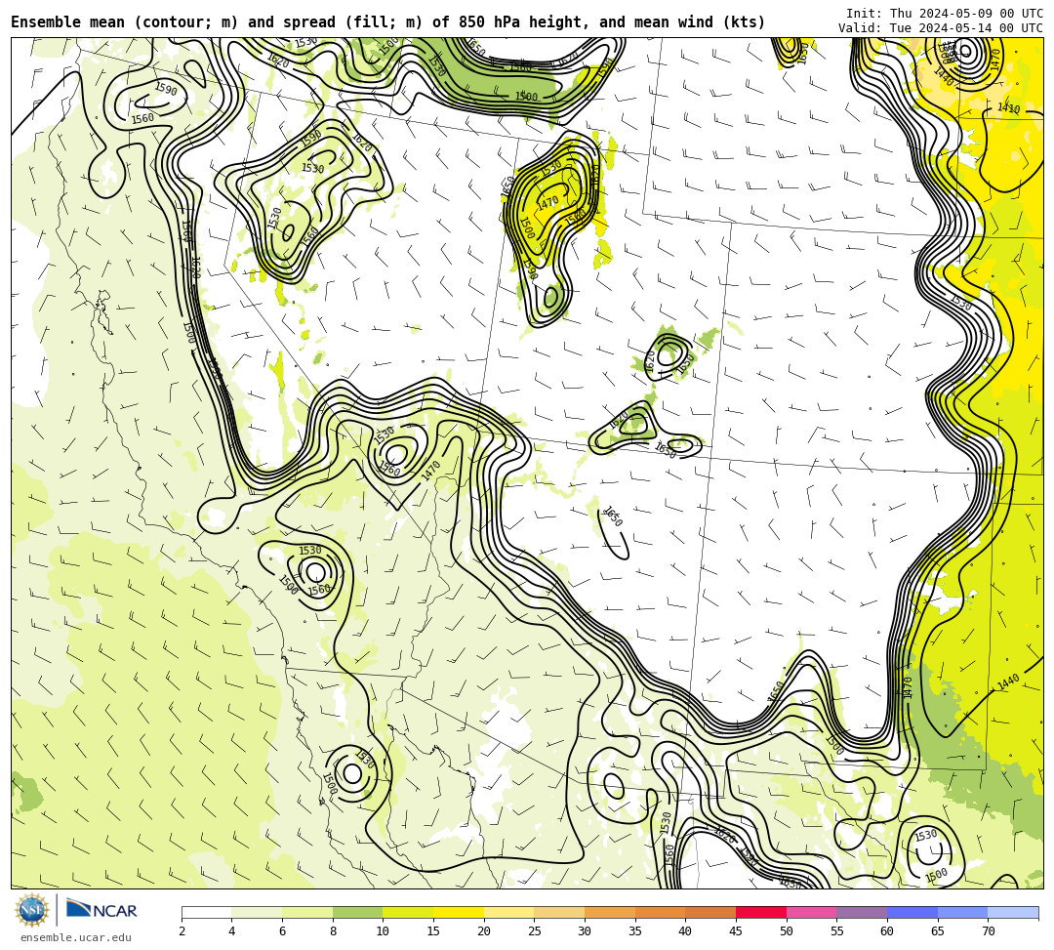
Task: Click the colorbar tick label '6'
Action: pos(282,931)
